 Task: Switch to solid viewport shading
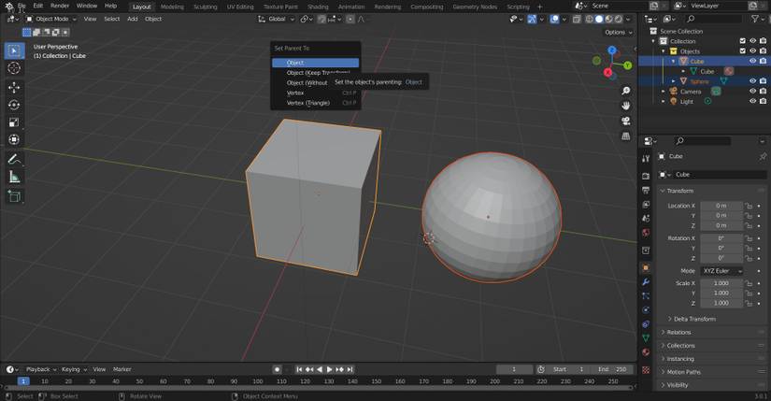coord(599,20)
